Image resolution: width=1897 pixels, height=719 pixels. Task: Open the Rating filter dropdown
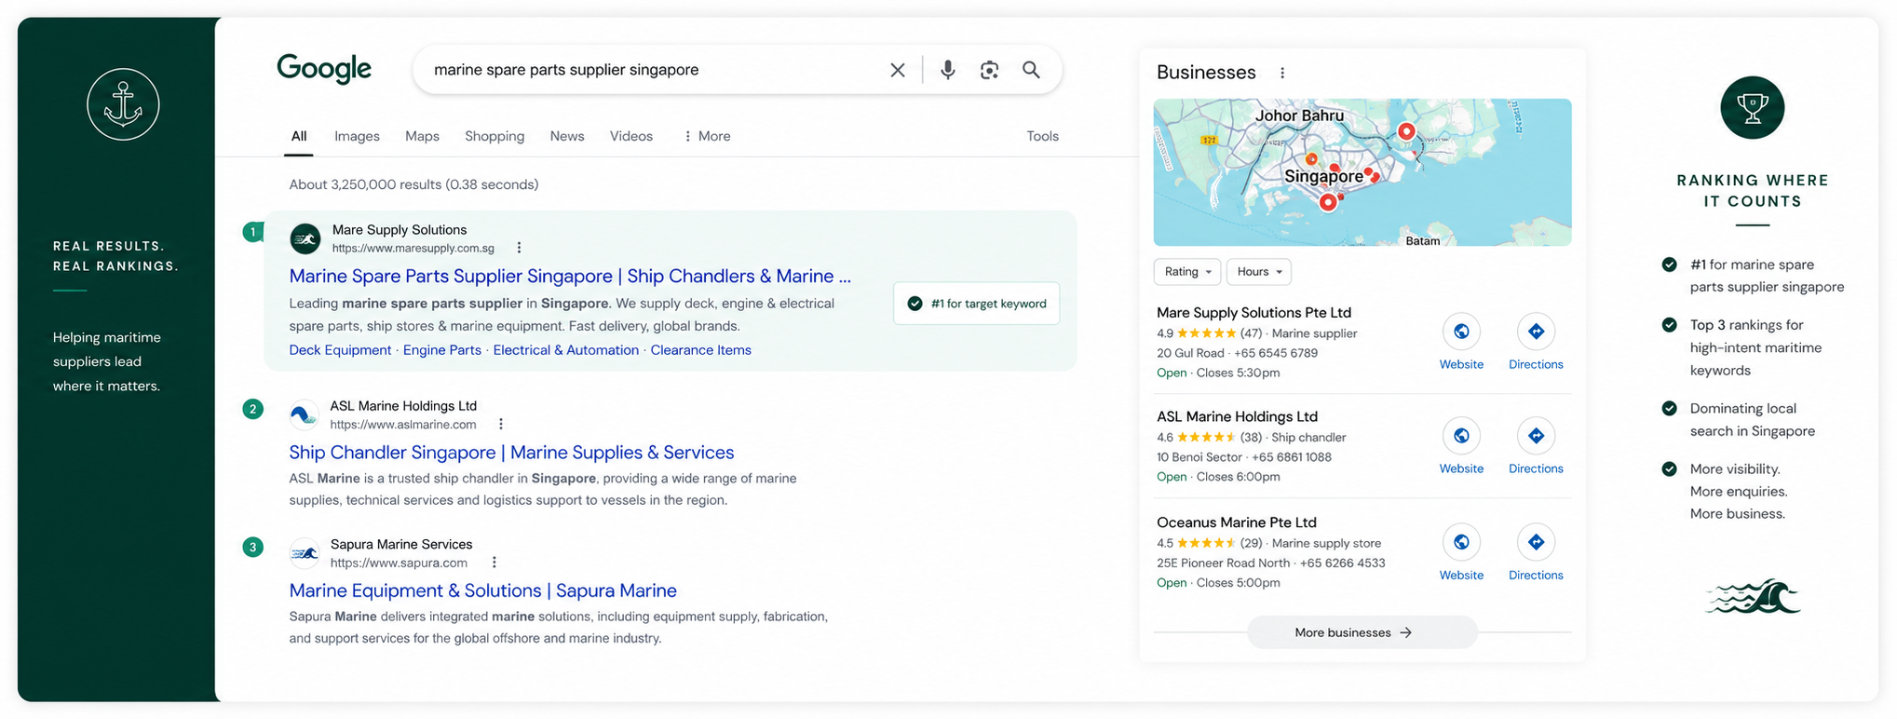1187,272
